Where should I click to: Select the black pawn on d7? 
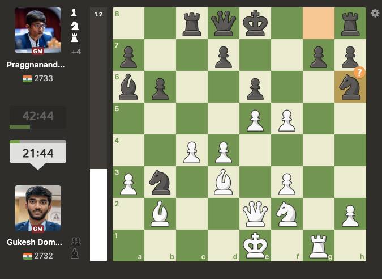[x=224, y=57]
